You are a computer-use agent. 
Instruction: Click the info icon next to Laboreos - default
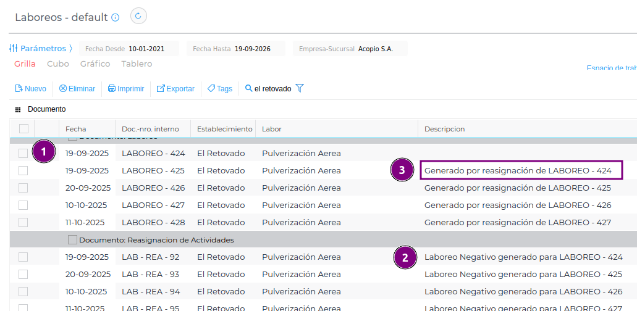(116, 17)
